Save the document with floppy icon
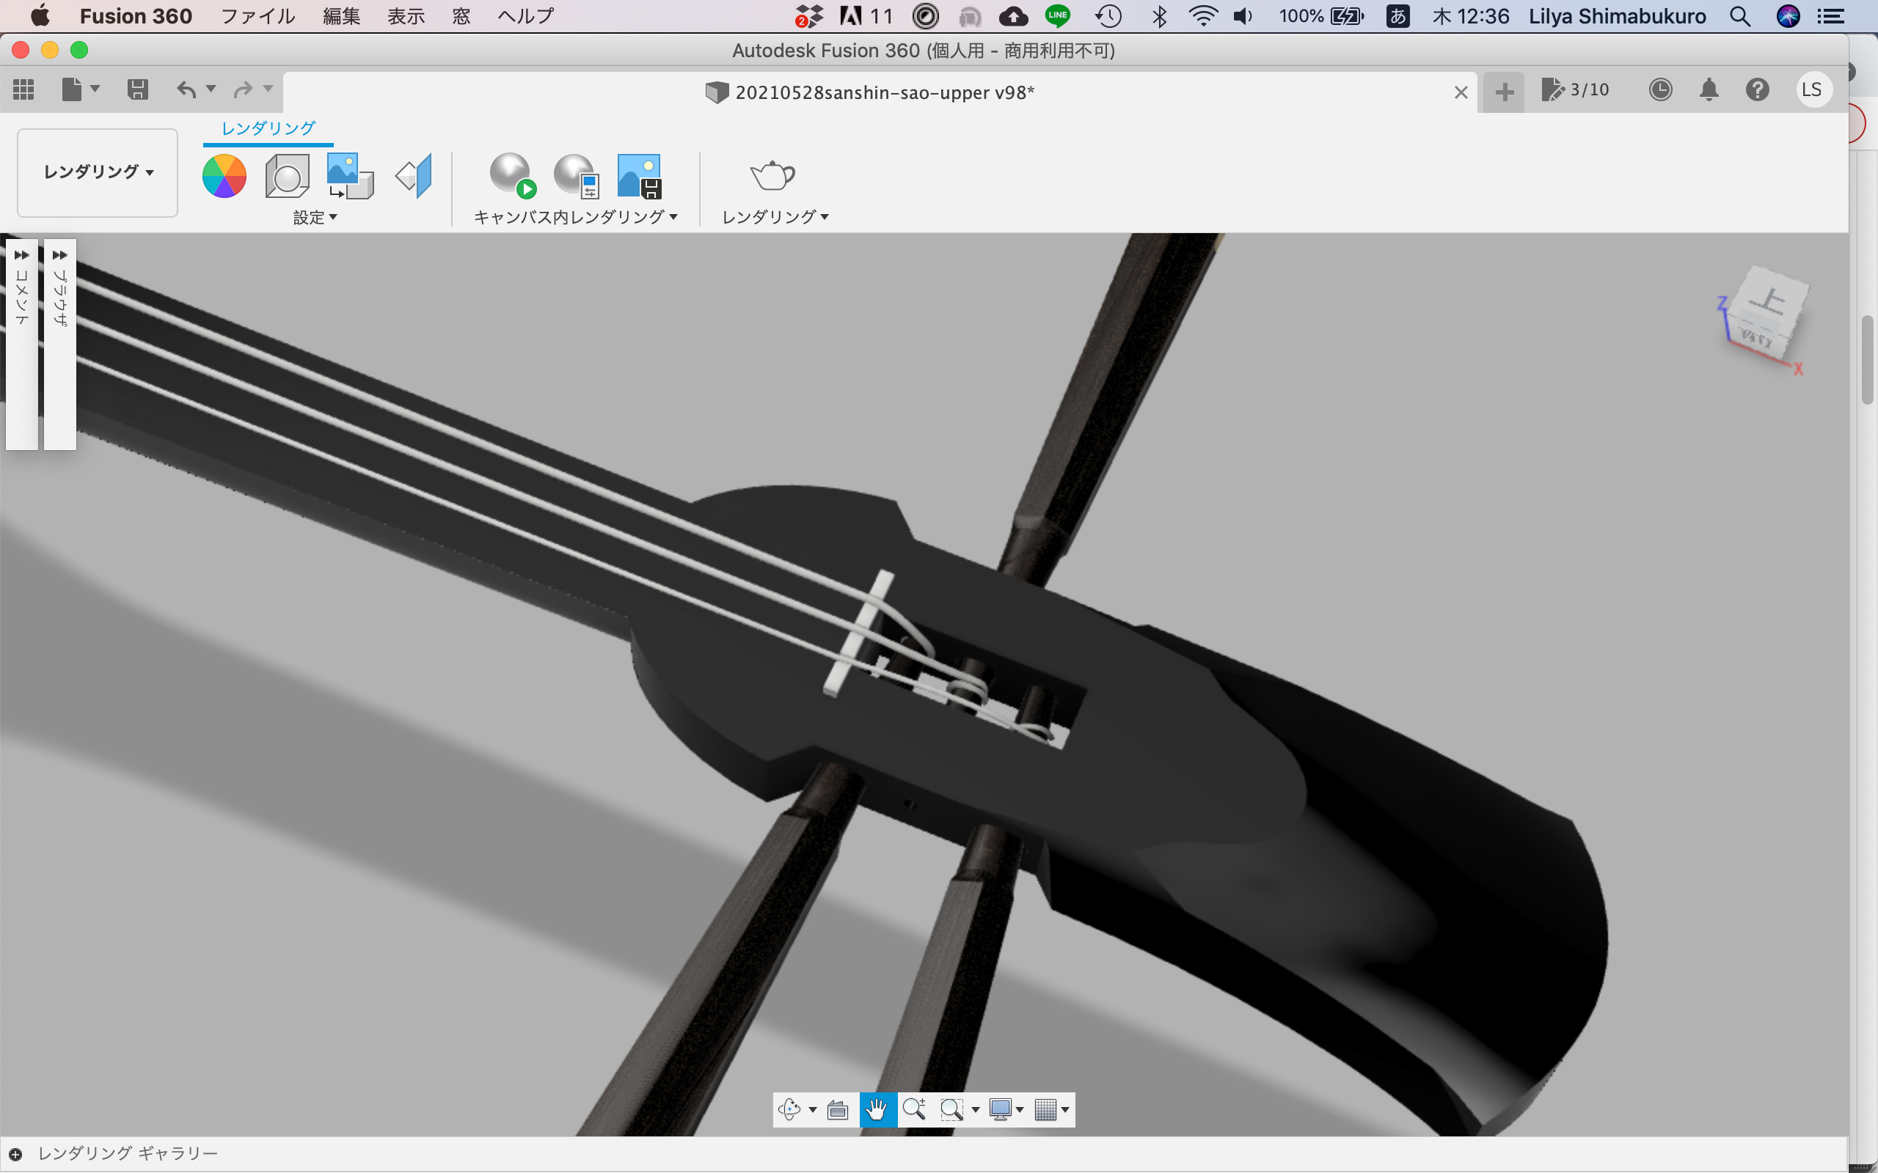Viewport: 1878px width, 1173px height. click(137, 89)
